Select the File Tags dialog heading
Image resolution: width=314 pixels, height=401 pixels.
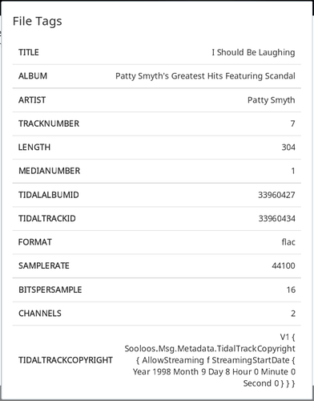point(38,22)
